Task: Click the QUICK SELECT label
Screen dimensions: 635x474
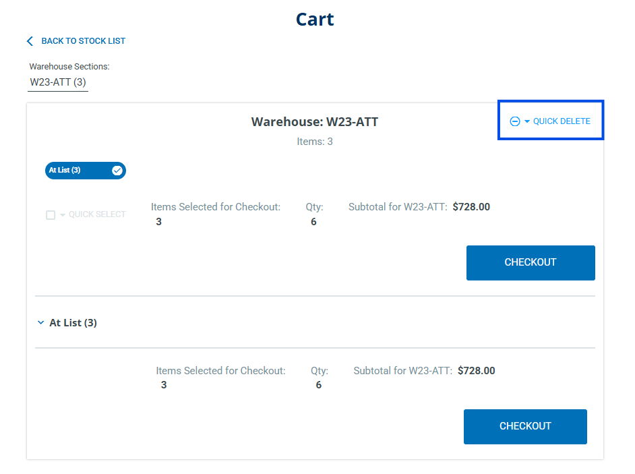Action: click(97, 214)
